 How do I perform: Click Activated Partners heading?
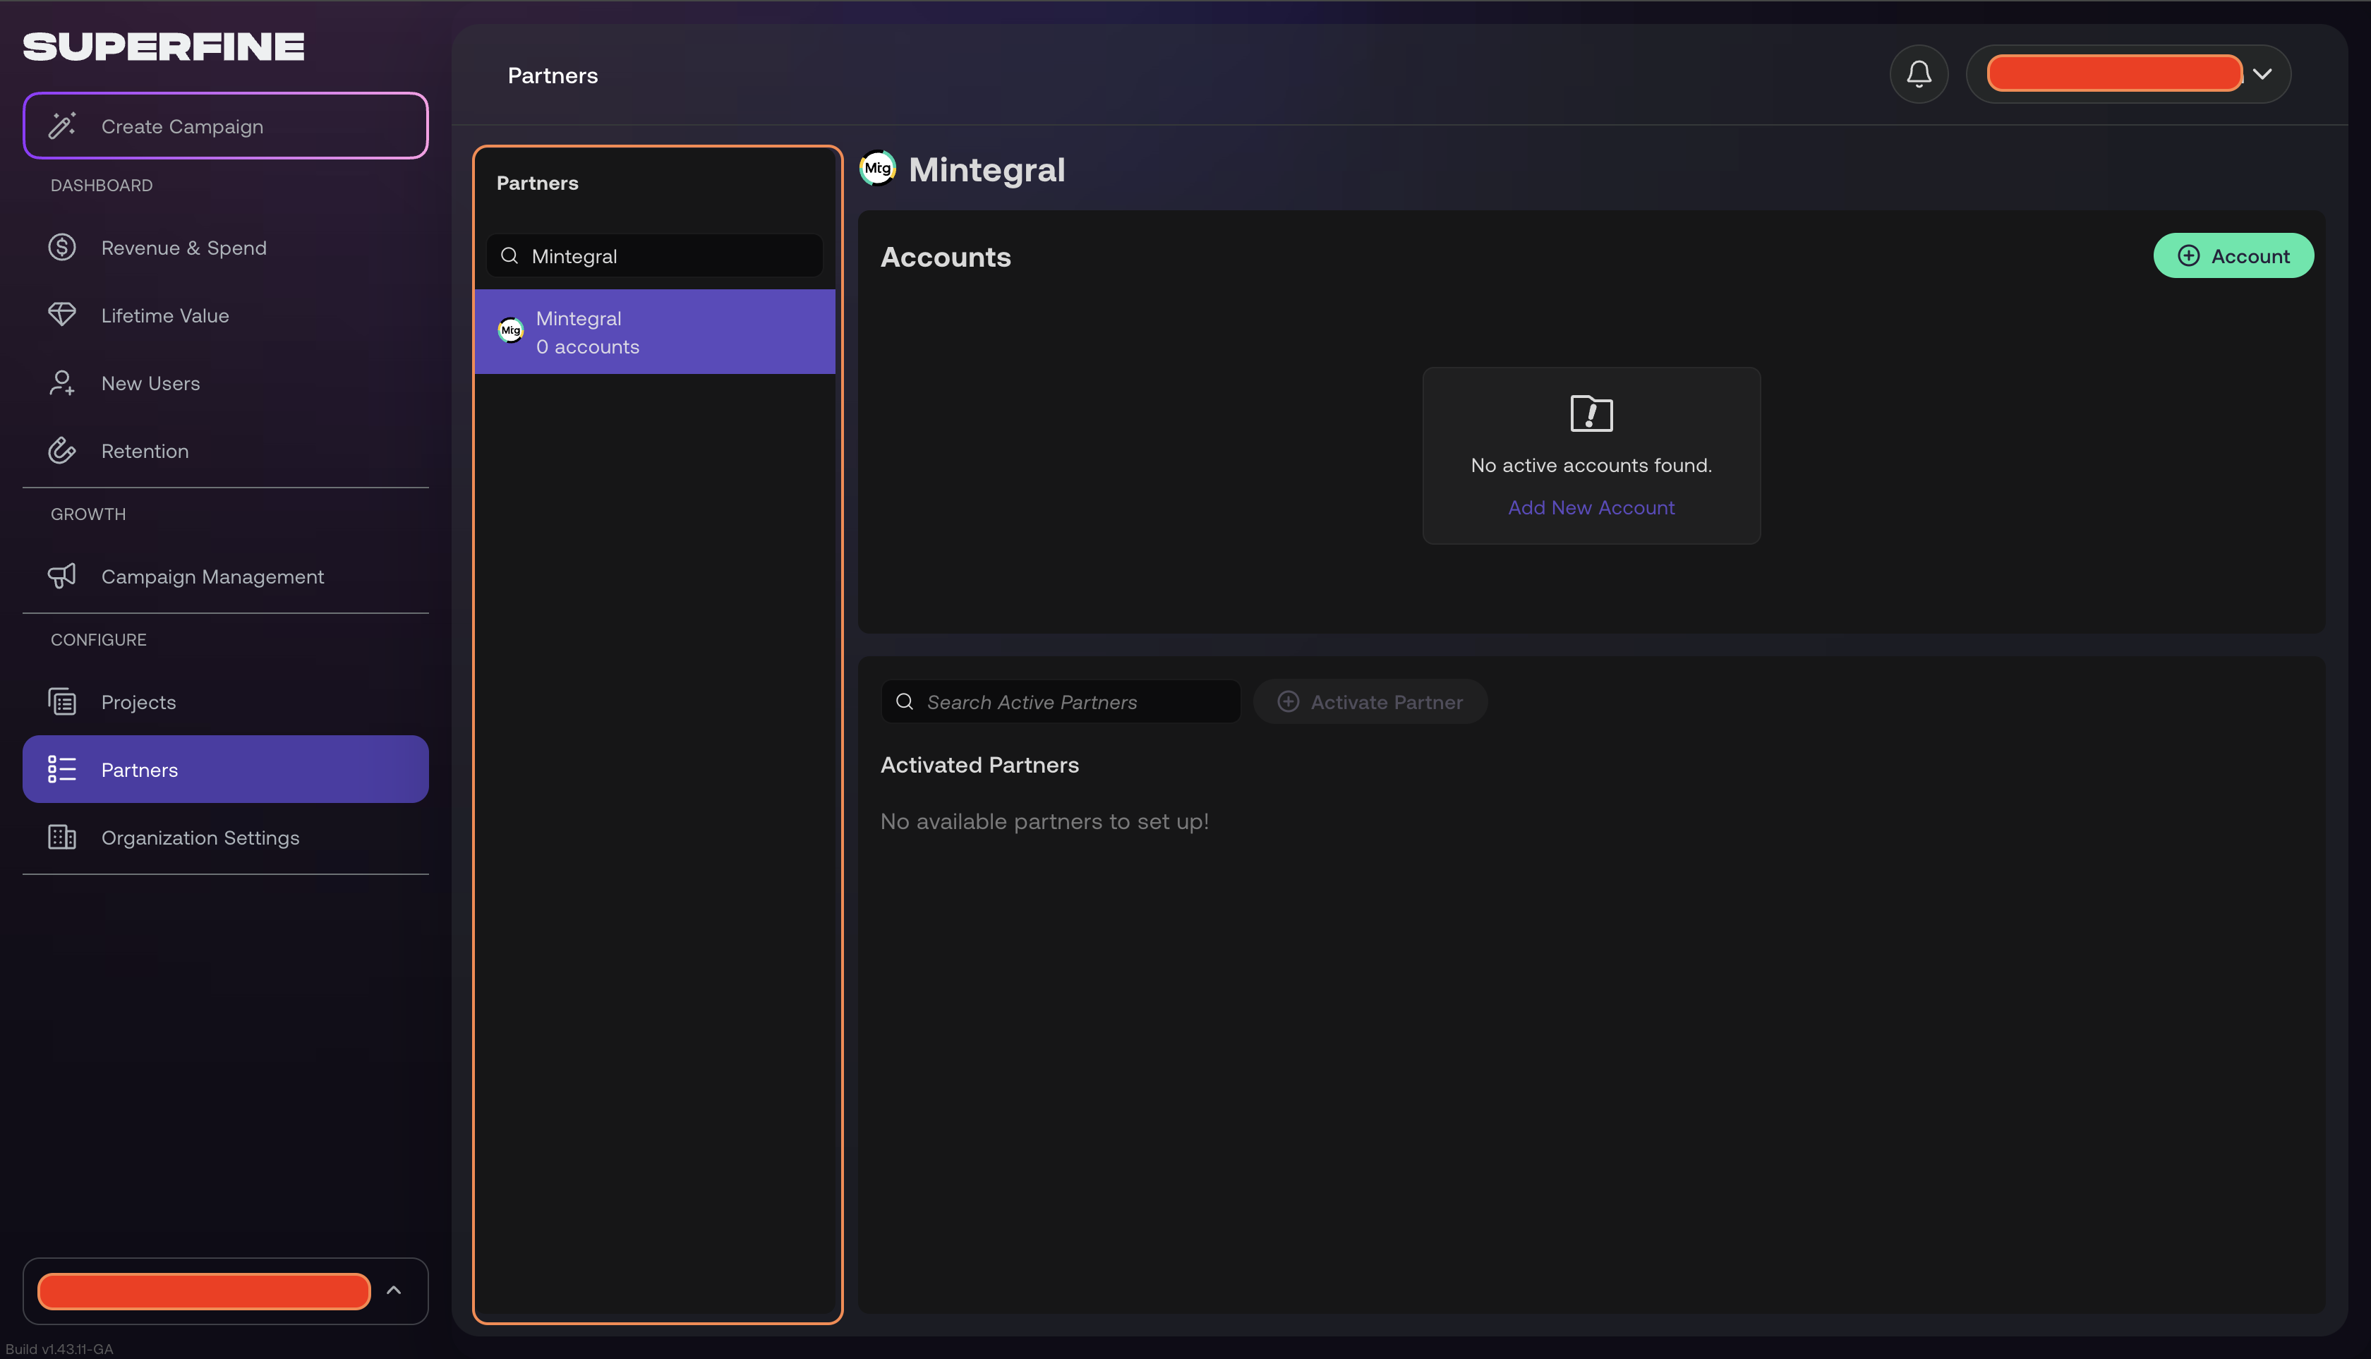coord(979,764)
